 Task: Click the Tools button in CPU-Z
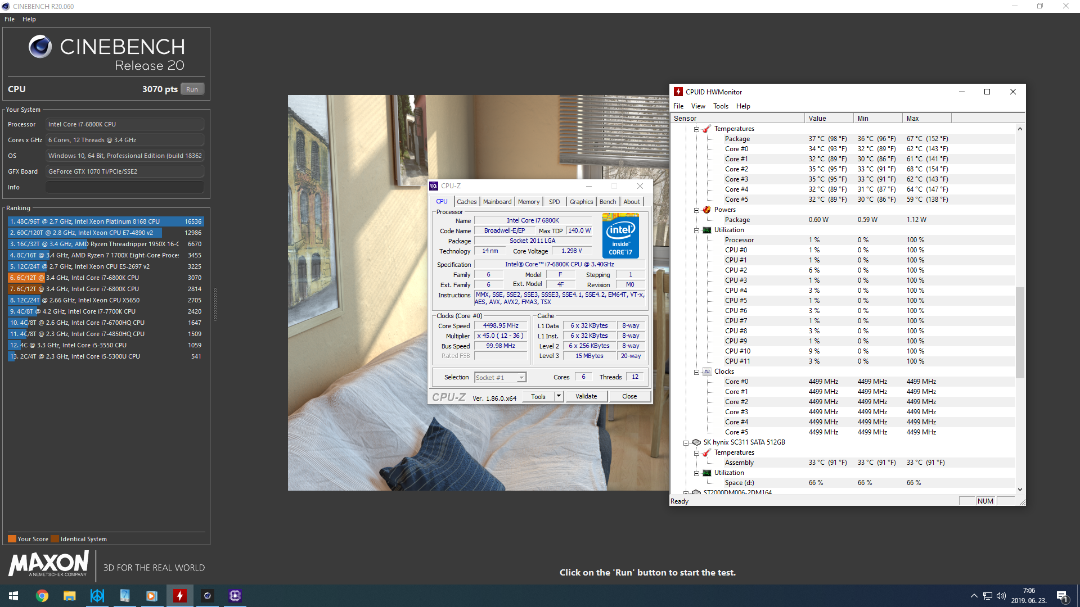click(x=538, y=396)
